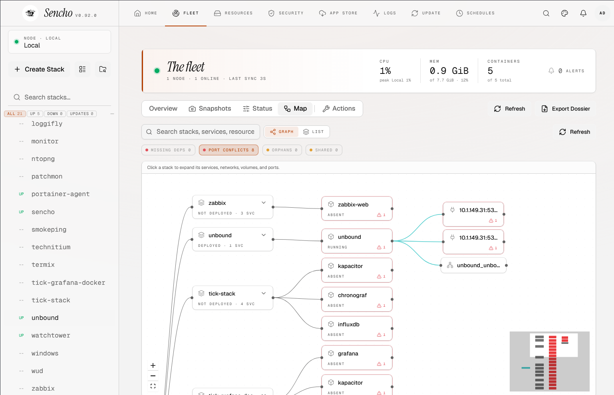This screenshot has width=614, height=395.
Task: Zoom in the map graph
Action: (x=153, y=365)
